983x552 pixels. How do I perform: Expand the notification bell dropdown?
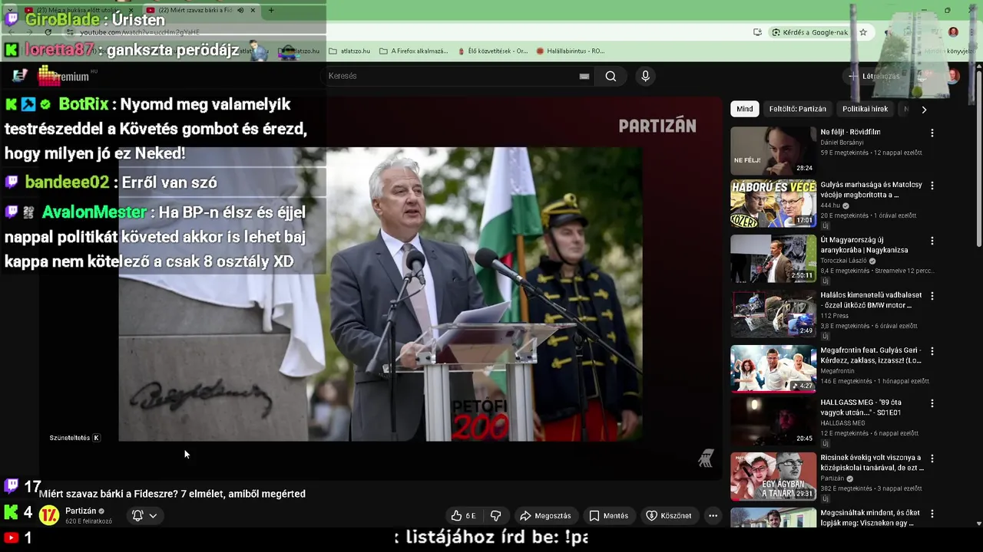click(144, 516)
